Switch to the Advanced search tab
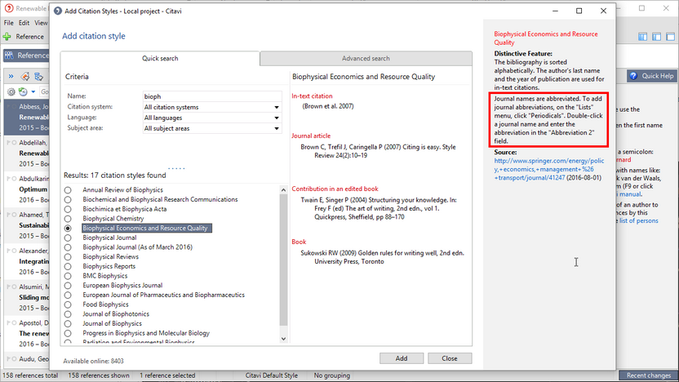The width and height of the screenshot is (679, 382). [x=366, y=59]
